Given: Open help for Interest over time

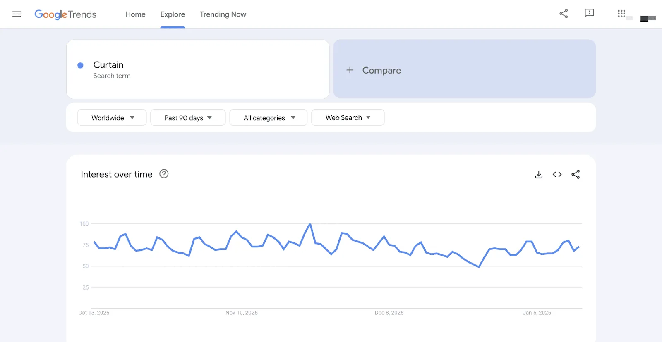Looking at the screenshot, I should click(x=164, y=174).
